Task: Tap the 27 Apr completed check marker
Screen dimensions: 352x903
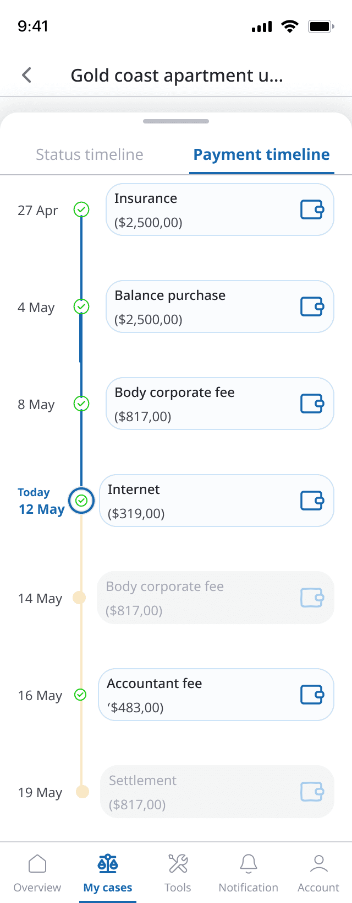Action: pos(81,209)
